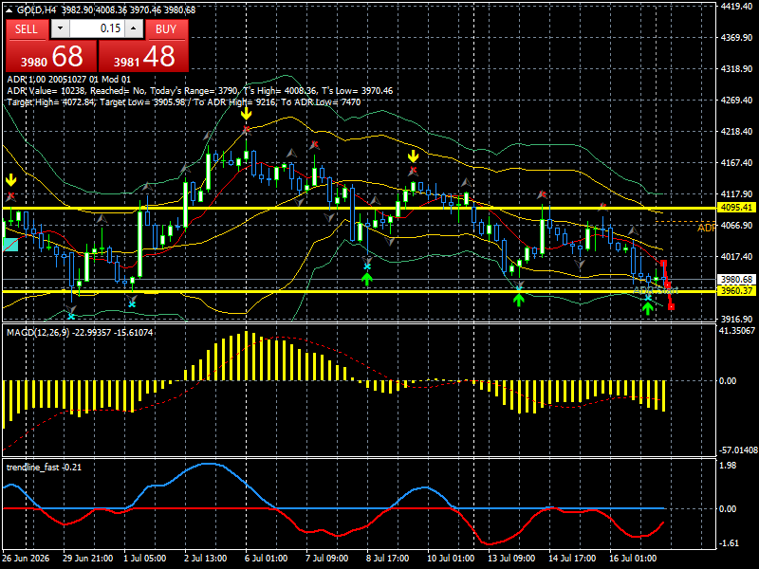Click the BUY button at 3981.48

(x=144, y=46)
